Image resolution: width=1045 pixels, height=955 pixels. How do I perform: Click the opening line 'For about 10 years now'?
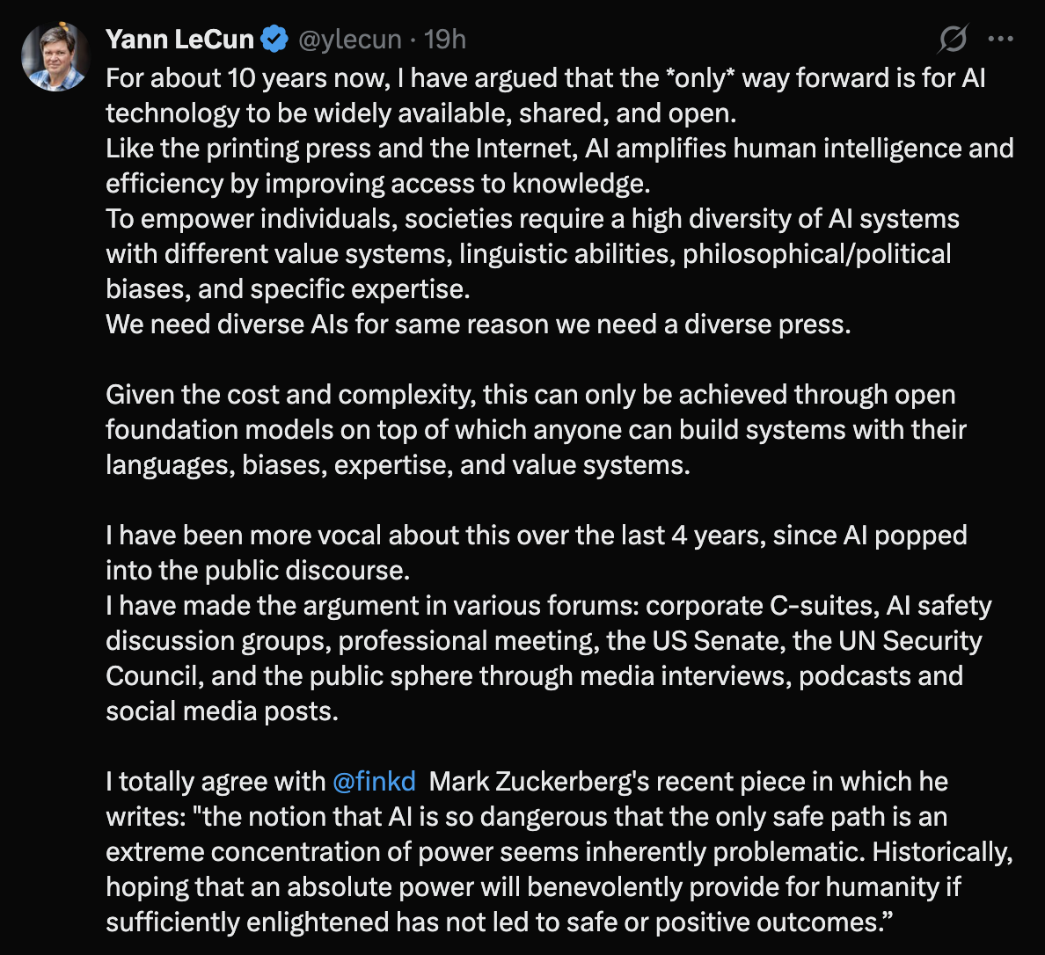click(247, 78)
